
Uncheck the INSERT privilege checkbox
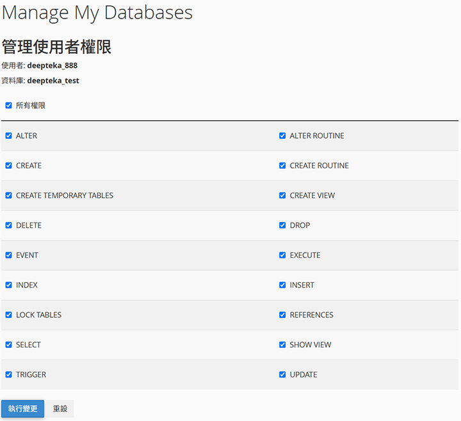(x=282, y=285)
